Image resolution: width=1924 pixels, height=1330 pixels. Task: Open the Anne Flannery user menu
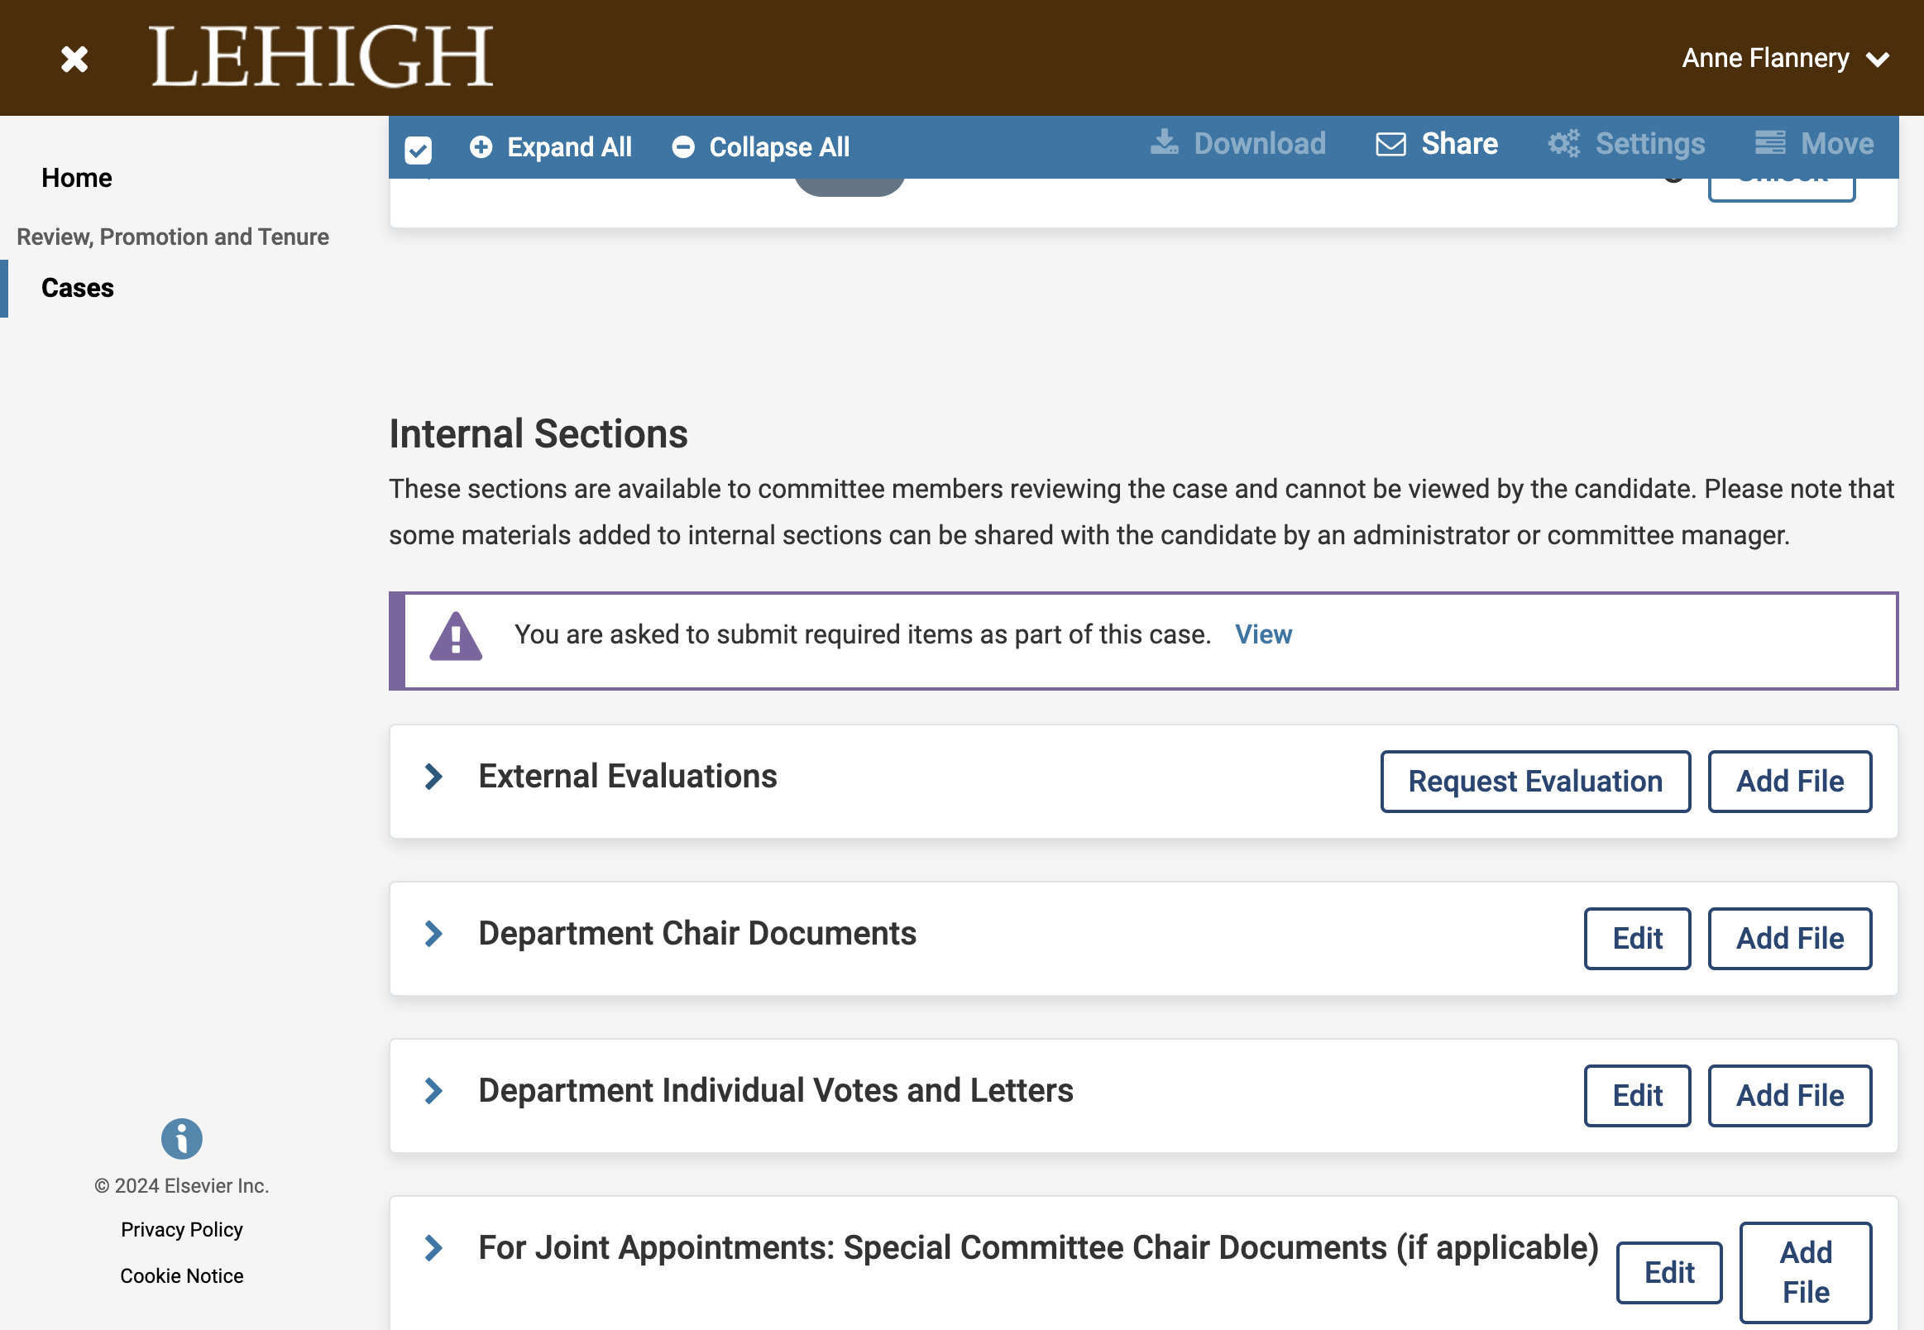click(1785, 59)
